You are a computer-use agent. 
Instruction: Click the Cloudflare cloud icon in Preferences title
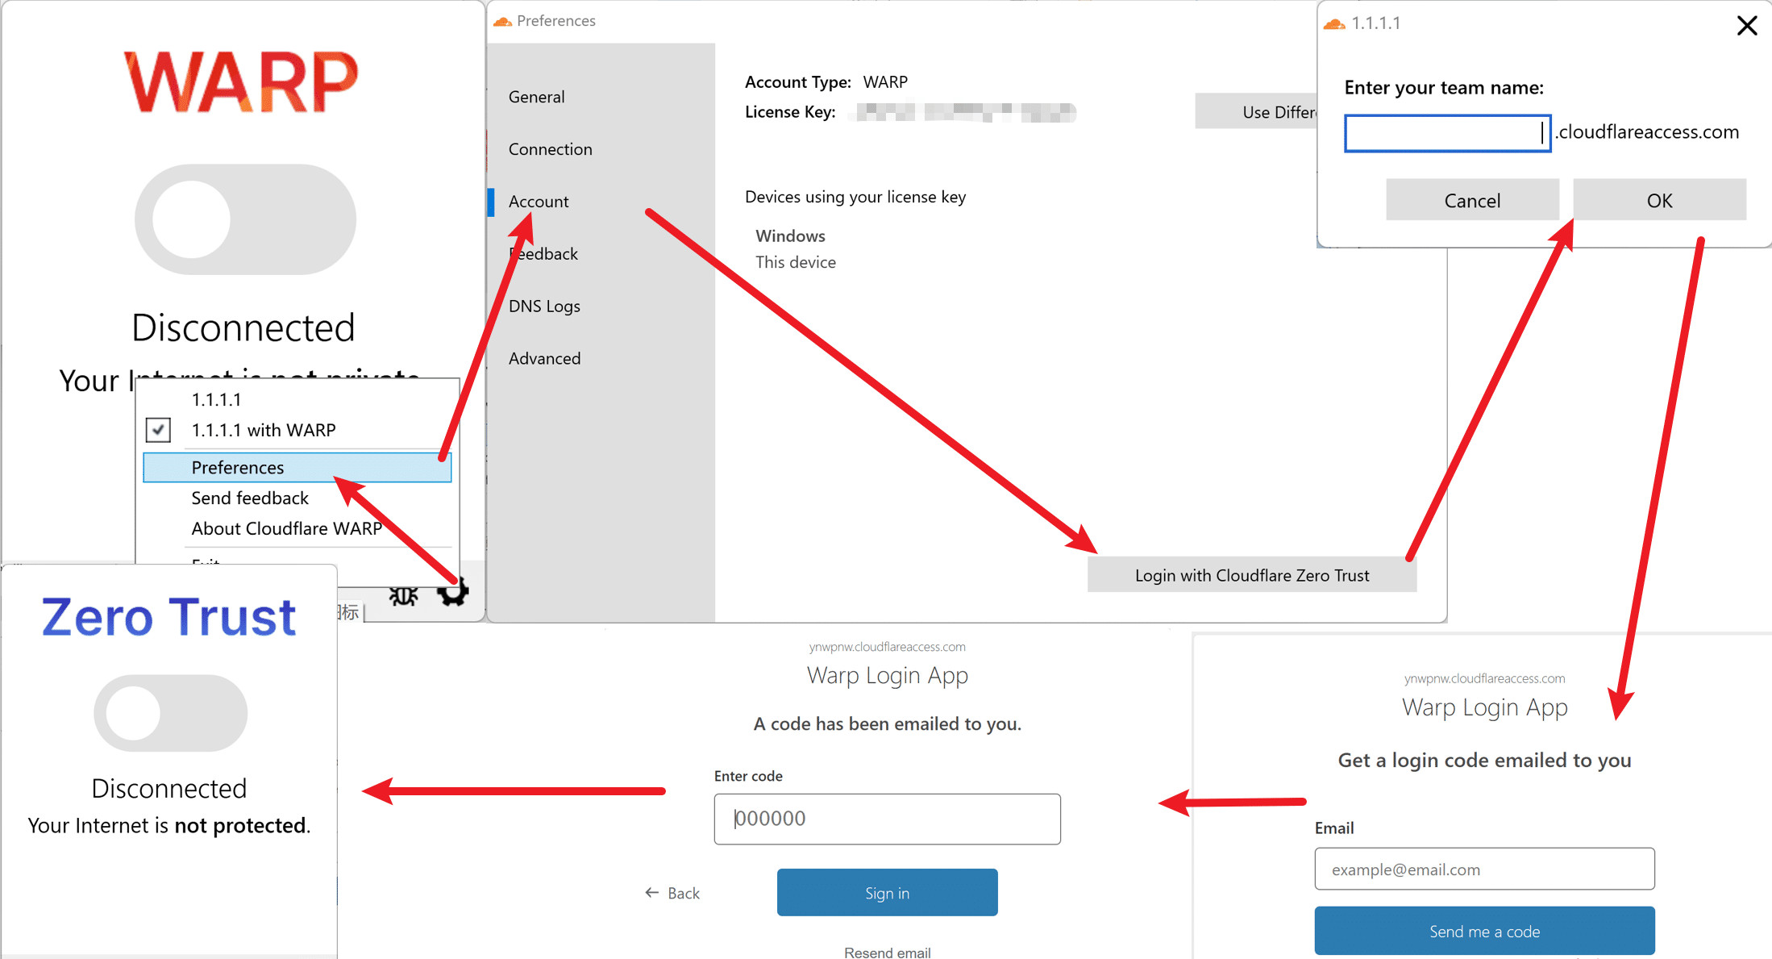(503, 21)
